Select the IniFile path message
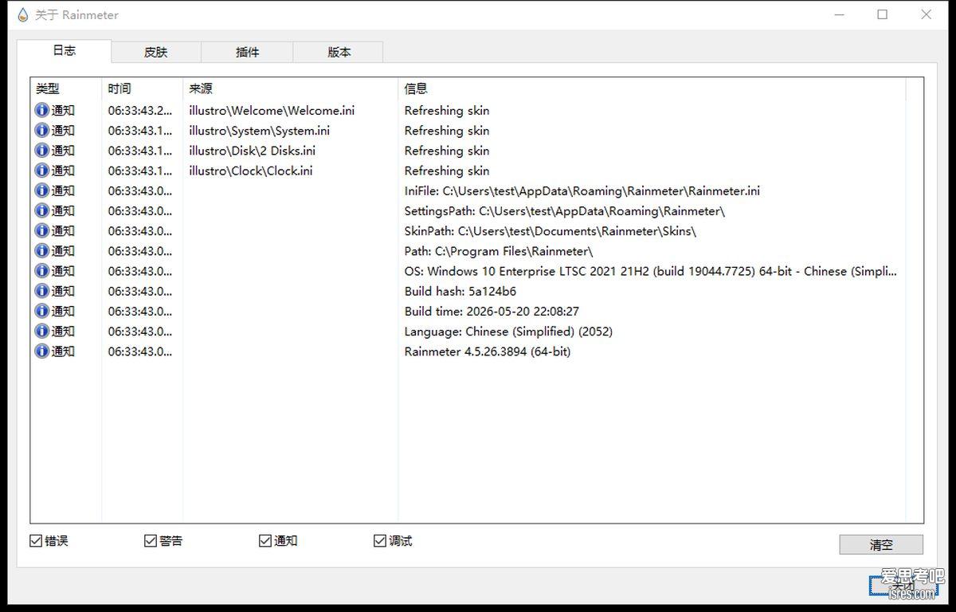This screenshot has height=612, width=956. click(x=582, y=190)
